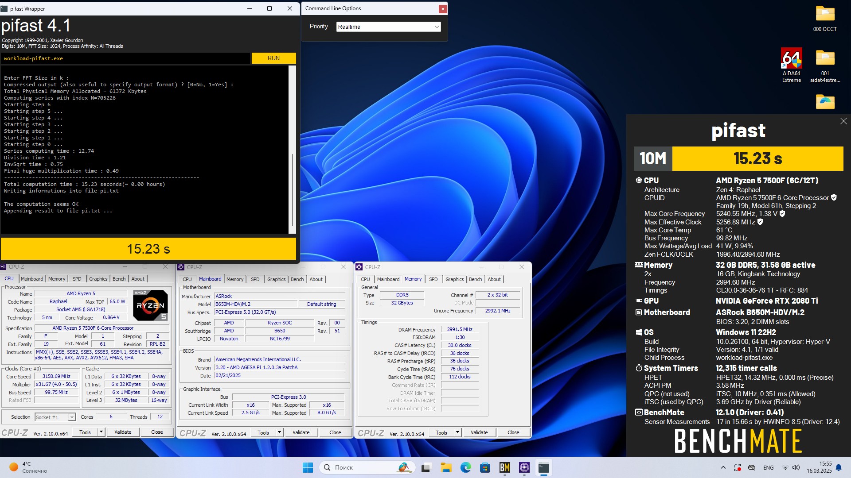Switch to Memory tab in CPU-Z CPU window

[x=57, y=279]
